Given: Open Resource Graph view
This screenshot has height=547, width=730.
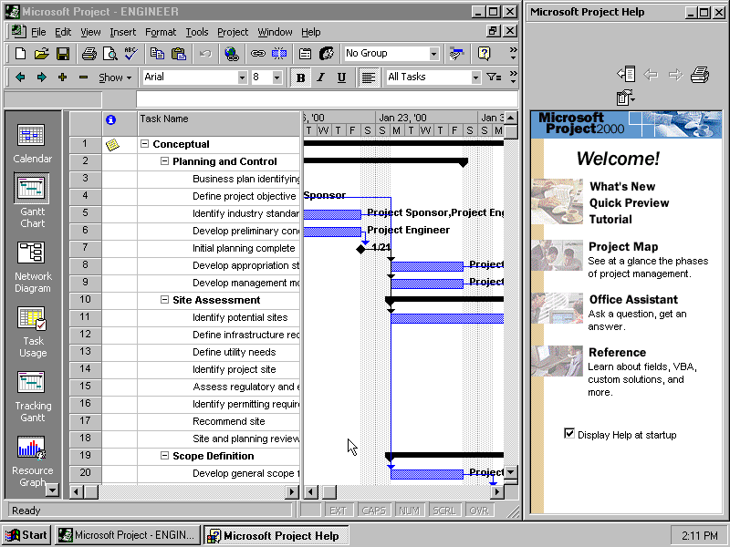Looking at the screenshot, I should pyautogui.click(x=32, y=460).
